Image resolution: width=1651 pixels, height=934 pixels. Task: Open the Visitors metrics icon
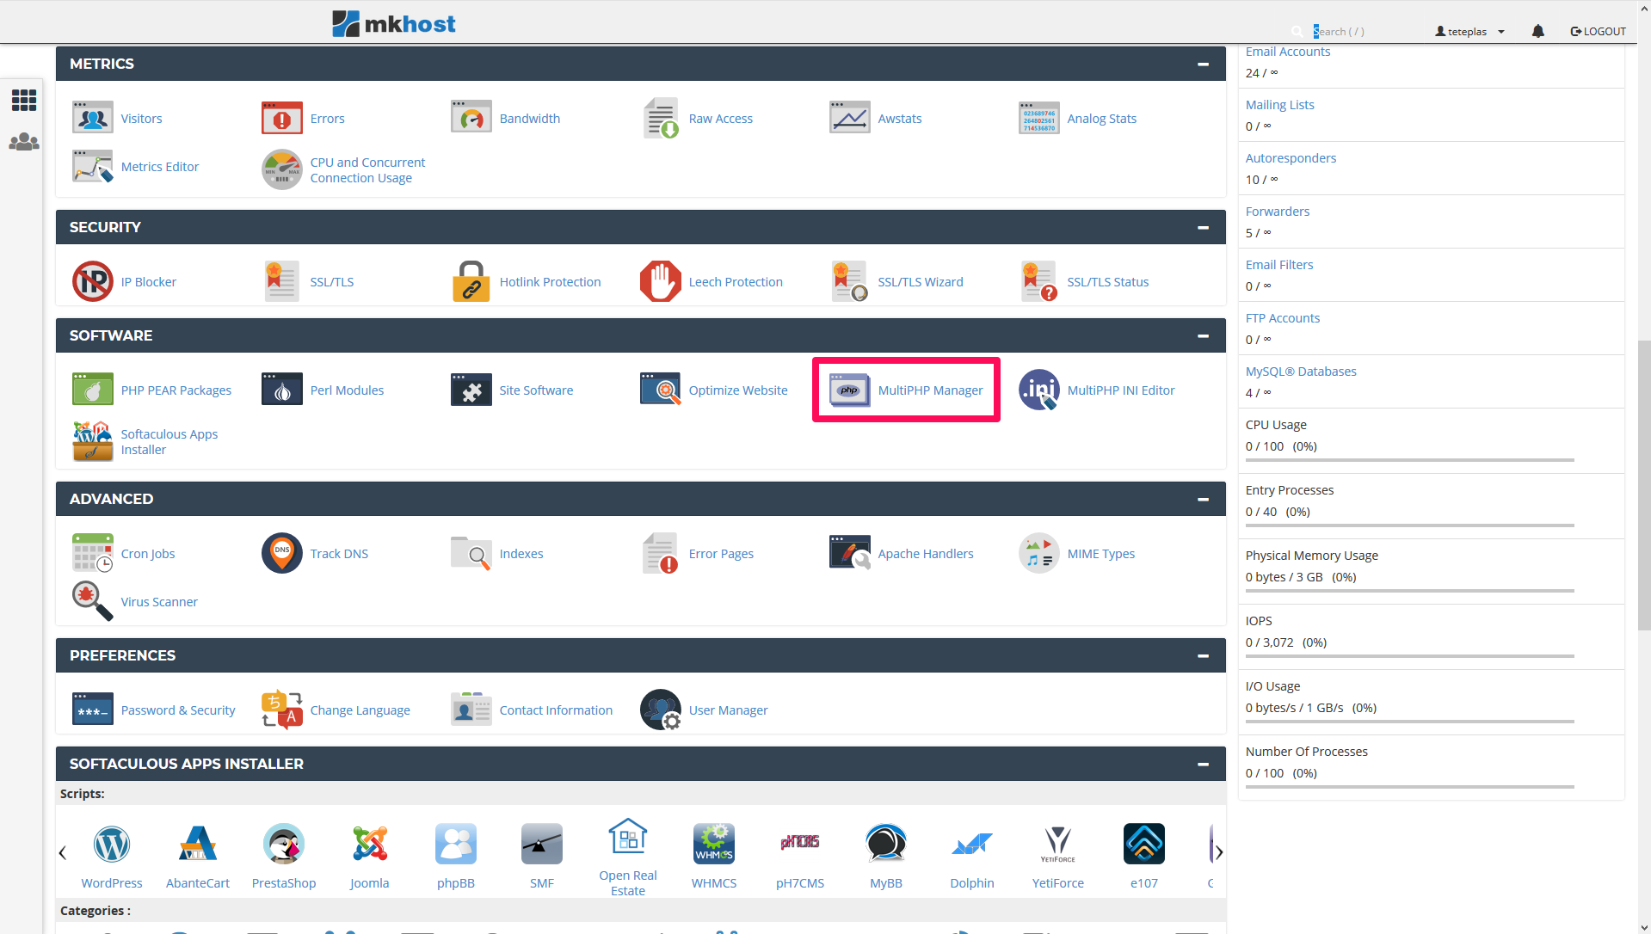click(93, 118)
